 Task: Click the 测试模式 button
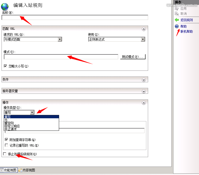[133, 57]
